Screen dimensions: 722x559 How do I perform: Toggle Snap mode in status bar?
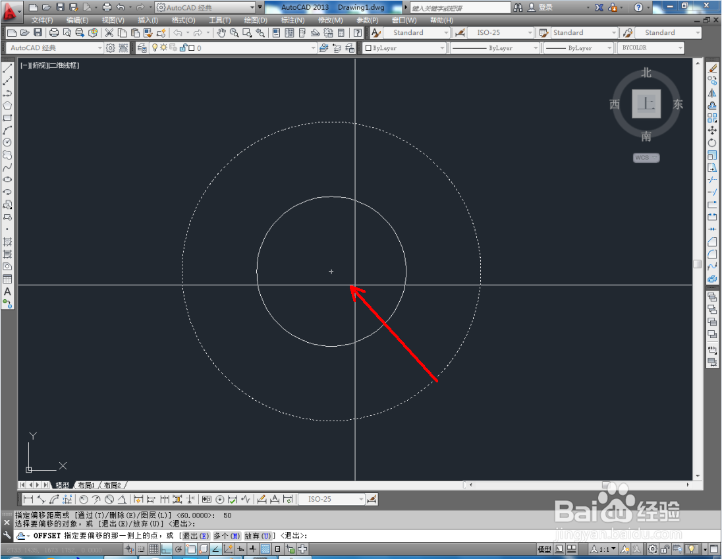coord(142,549)
